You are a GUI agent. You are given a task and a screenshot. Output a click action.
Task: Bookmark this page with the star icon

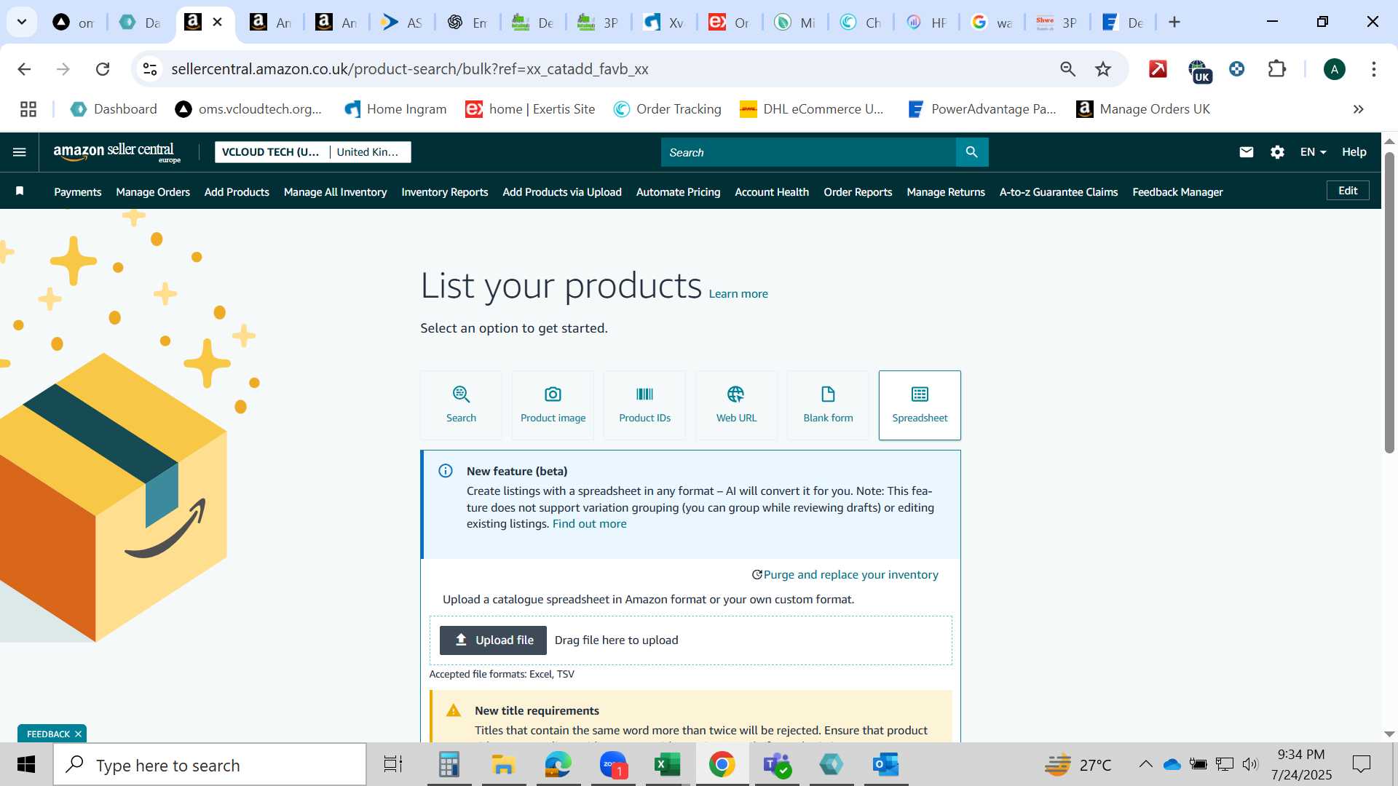coord(1103,69)
